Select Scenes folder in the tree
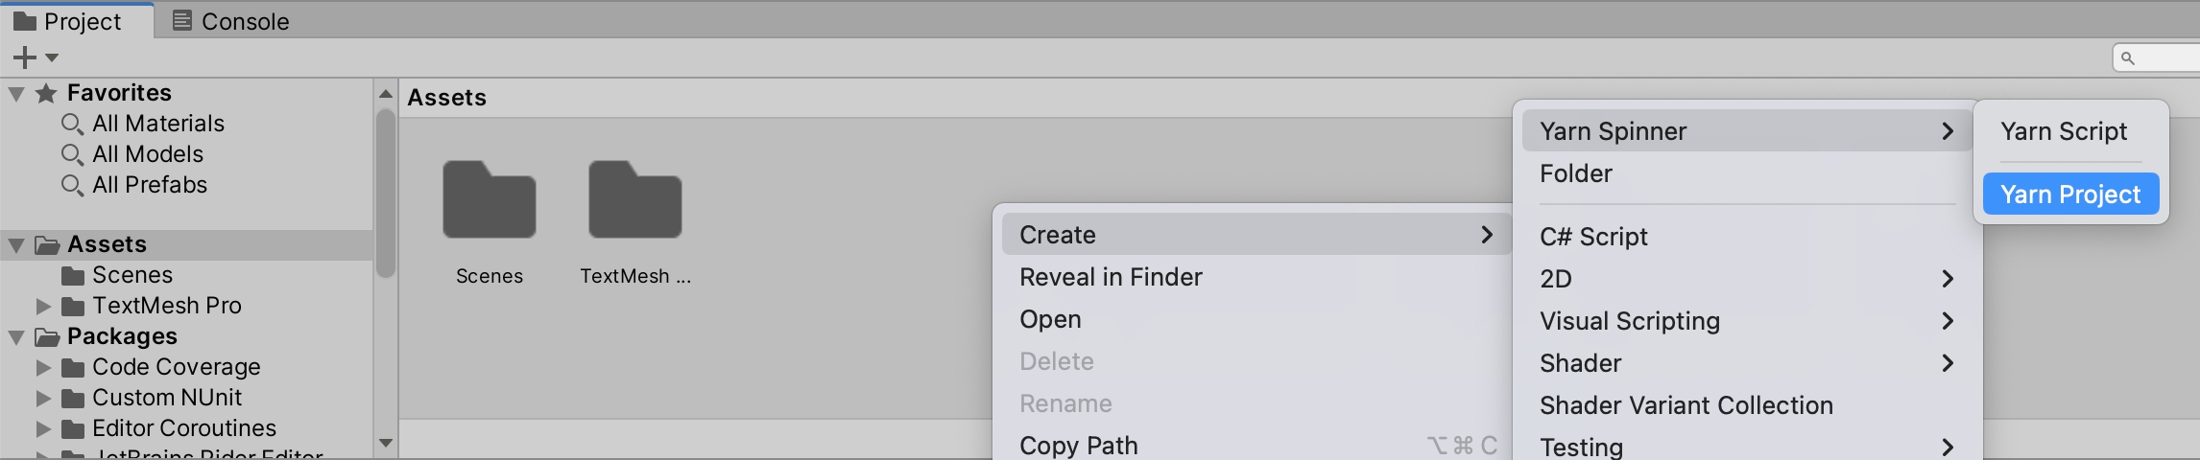The image size is (2200, 460). click(x=132, y=275)
